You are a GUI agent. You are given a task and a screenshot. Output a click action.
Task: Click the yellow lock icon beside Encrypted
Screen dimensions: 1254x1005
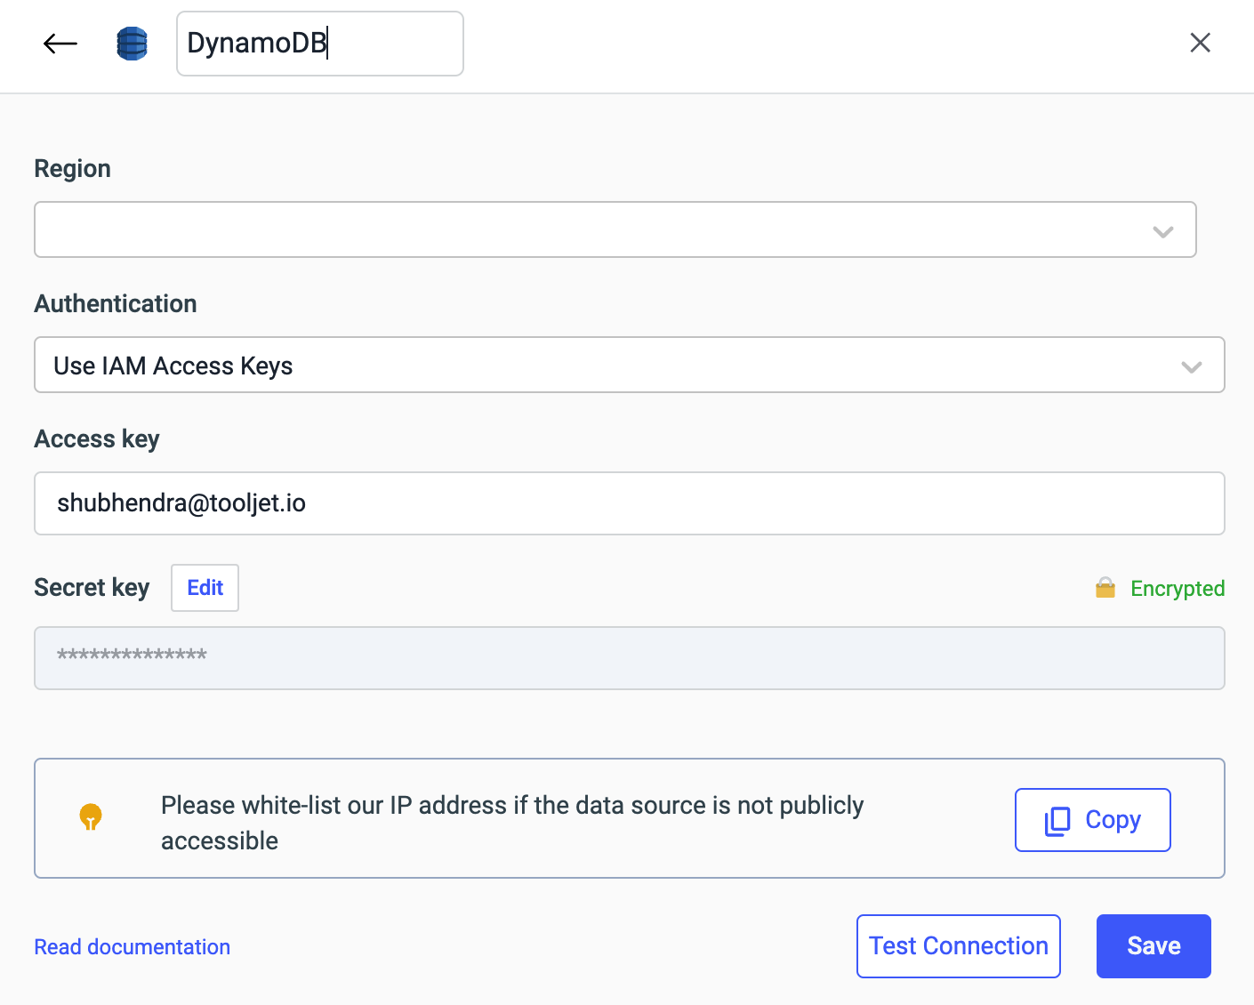1105,588
